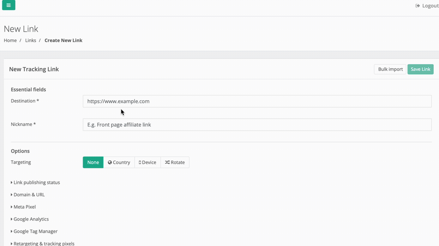Expand the Meta Pixel section
The height and width of the screenshot is (246, 439).
coord(24,207)
